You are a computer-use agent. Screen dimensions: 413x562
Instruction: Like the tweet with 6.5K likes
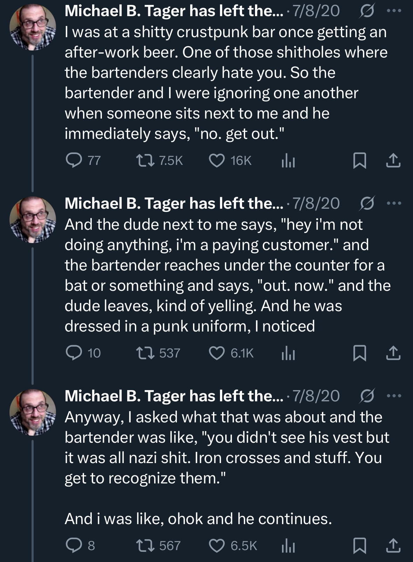[x=217, y=546]
